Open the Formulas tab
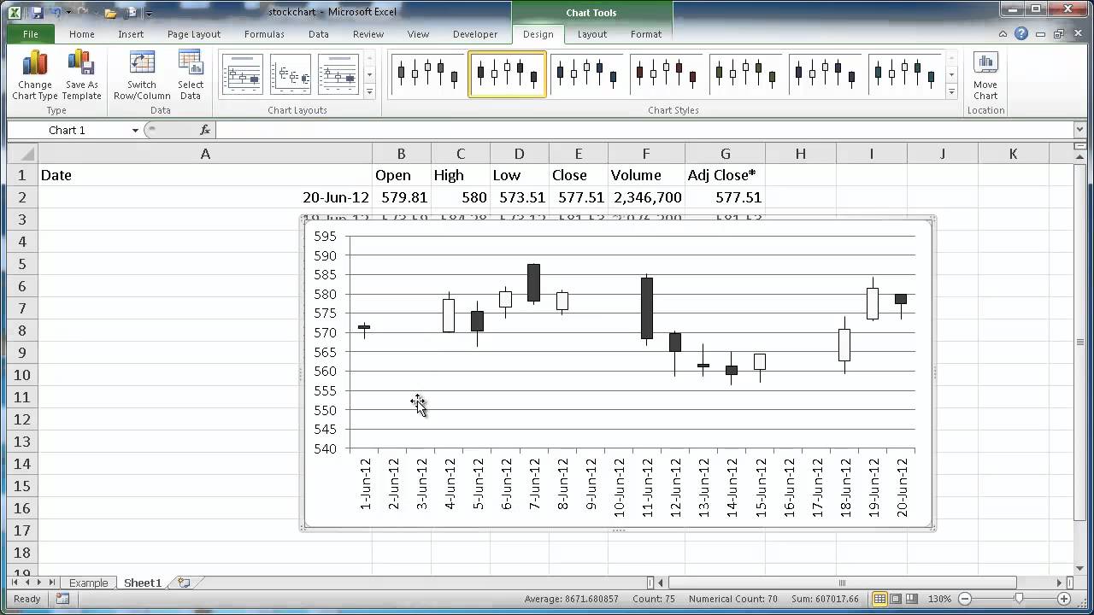1094x615 pixels. pos(264,34)
